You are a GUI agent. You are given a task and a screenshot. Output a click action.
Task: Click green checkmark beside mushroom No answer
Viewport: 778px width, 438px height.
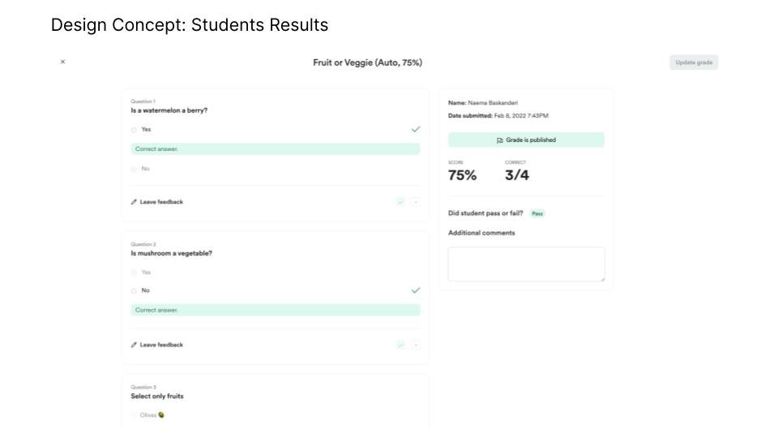coord(416,290)
